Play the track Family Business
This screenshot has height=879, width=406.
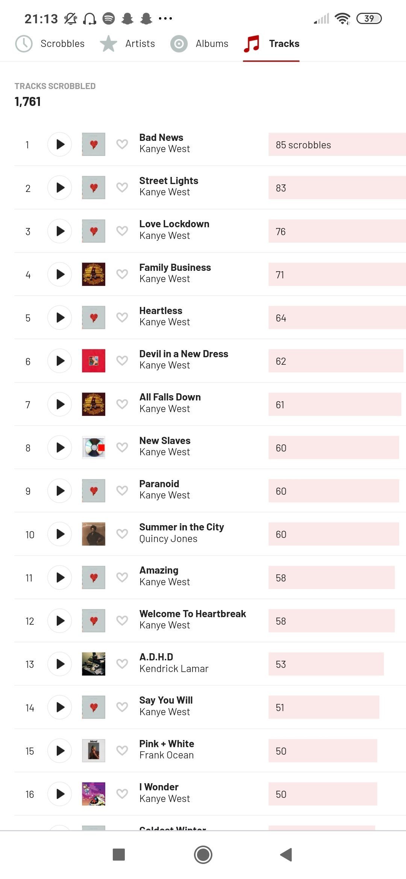[60, 274]
